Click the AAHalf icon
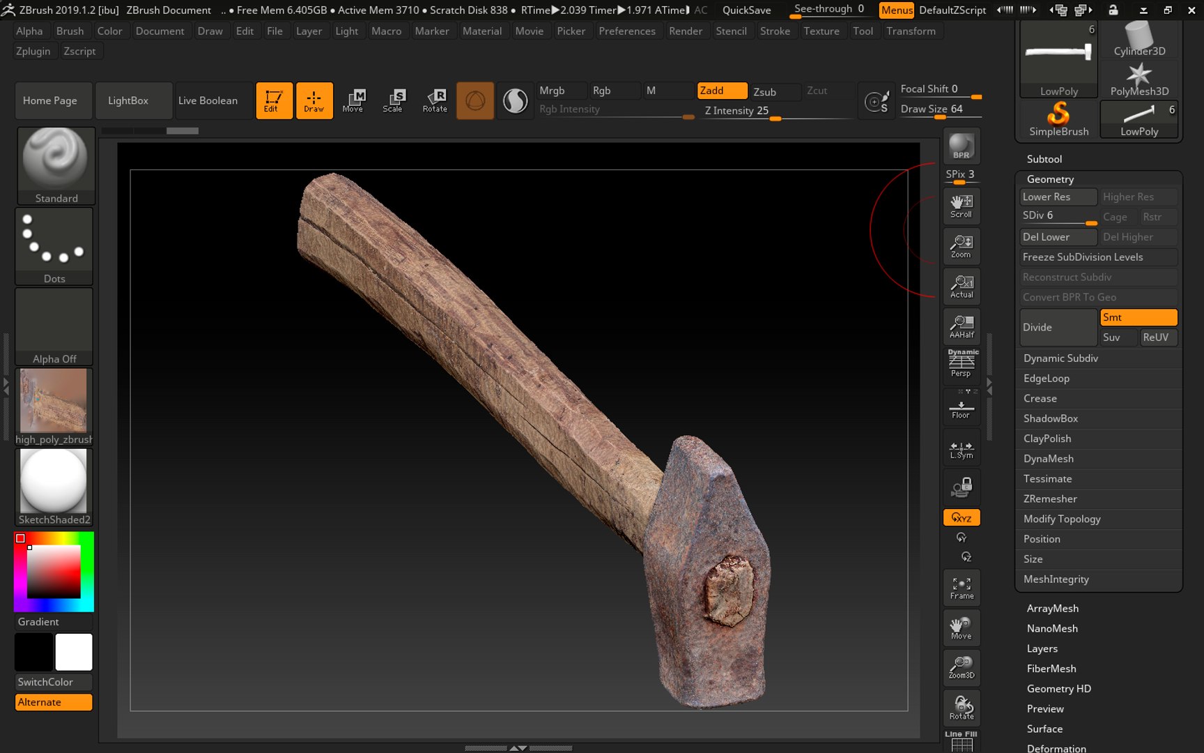 tap(962, 326)
